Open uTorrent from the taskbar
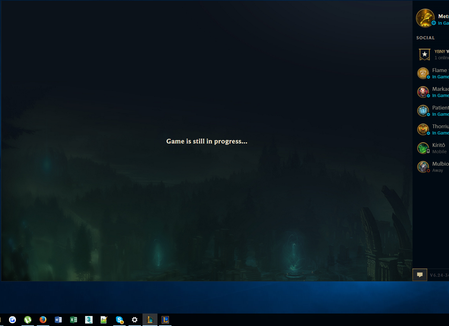The height and width of the screenshot is (326, 449). click(x=28, y=320)
